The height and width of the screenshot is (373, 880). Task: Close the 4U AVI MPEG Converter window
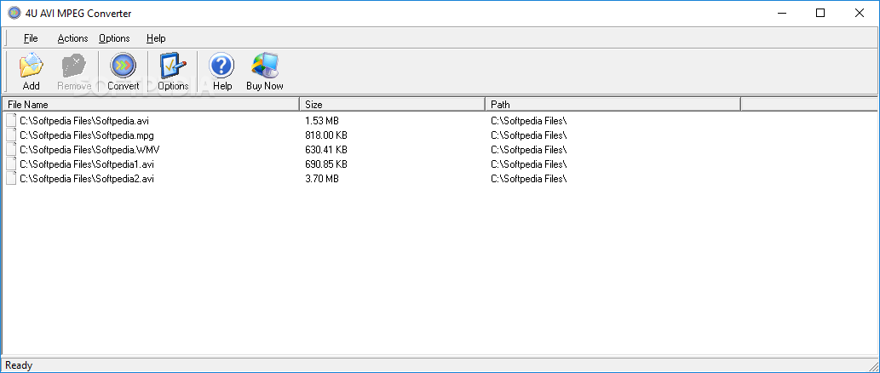(x=860, y=13)
